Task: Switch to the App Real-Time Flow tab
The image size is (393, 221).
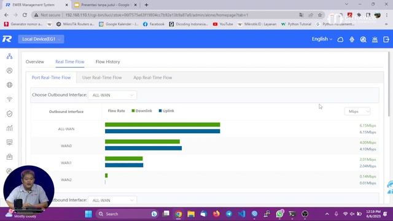Action: point(153,78)
